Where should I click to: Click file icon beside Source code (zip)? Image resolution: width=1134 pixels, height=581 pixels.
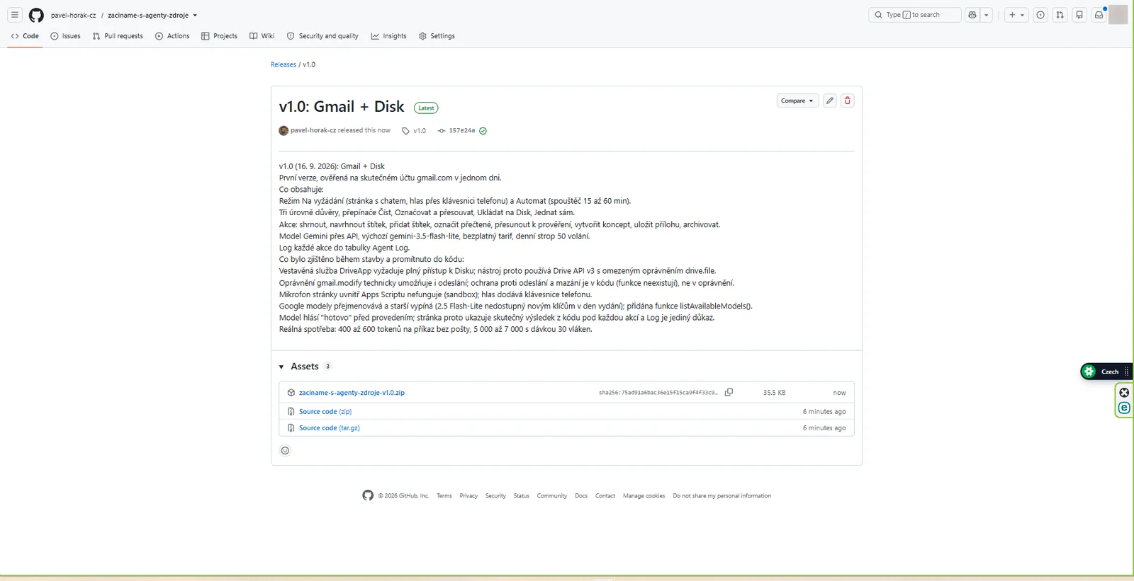click(x=291, y=412)
